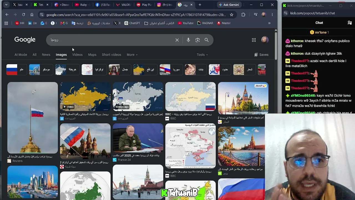Open the X bookmark in bookmarks bar
Screen dimensions: 355x200
point(117,23)
